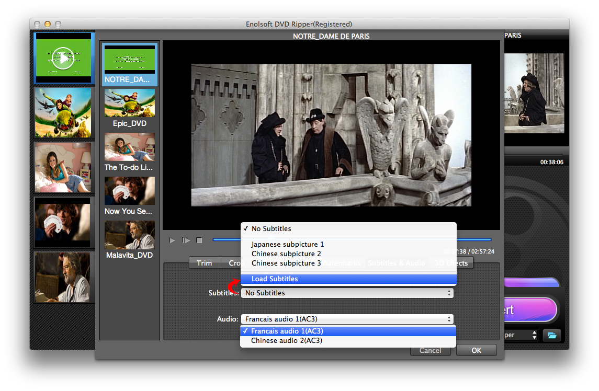Select the NOTRE_DA... thumbnail in editor list
The image size is (599, 391).
pyautogui.click(x=130, y=64)
